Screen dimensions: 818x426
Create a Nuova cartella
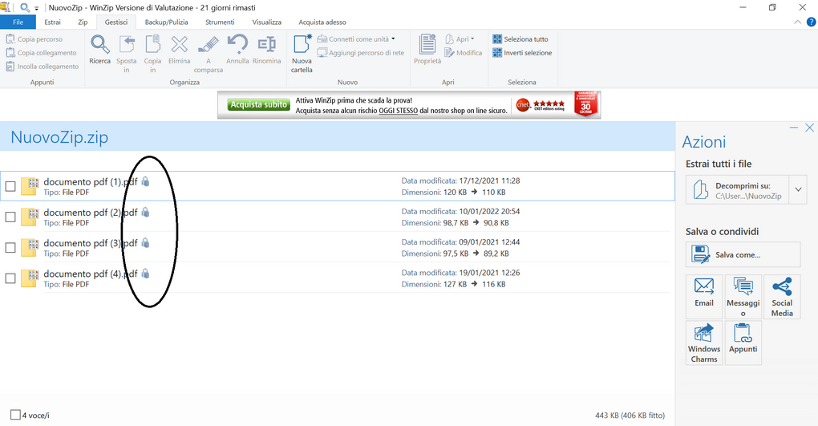(302, 53)
